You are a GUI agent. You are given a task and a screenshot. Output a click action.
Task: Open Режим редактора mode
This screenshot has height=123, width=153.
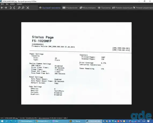coord(143,8)
